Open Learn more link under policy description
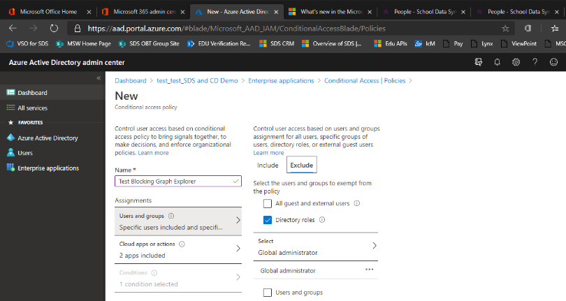The image size is (566, 301). tap(153, 153)
